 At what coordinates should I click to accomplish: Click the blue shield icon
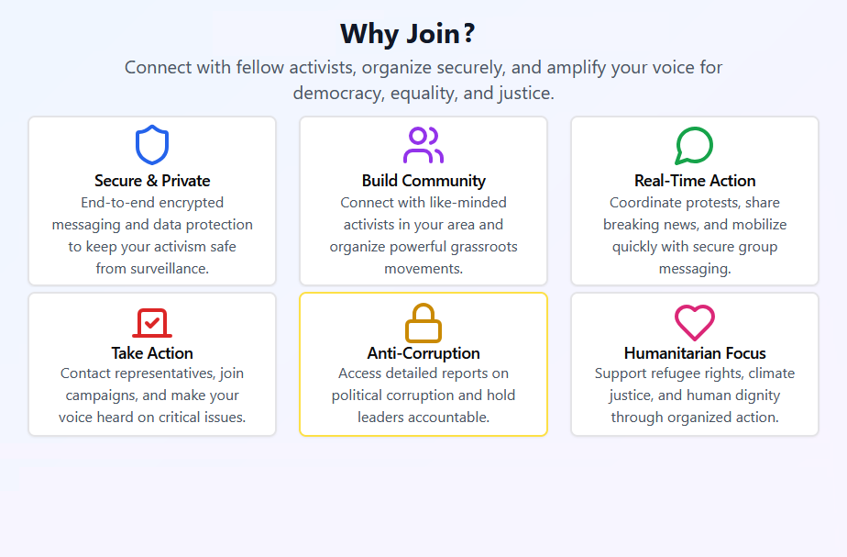(152, 146)
